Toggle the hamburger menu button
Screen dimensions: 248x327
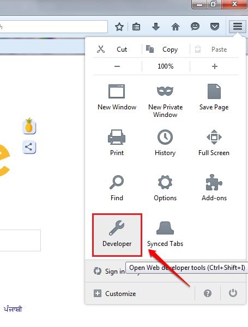click(x=237, y=27)
